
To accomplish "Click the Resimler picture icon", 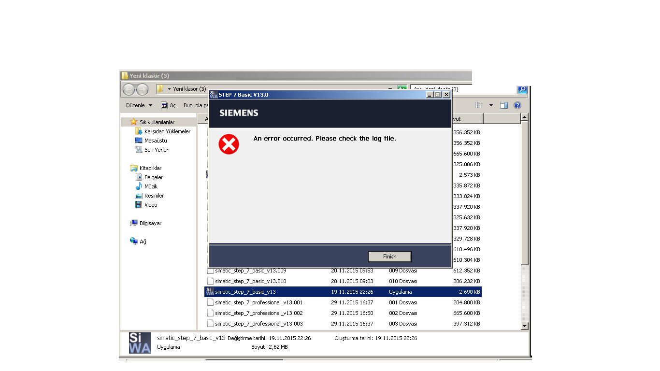I will [x=139, y=196].
